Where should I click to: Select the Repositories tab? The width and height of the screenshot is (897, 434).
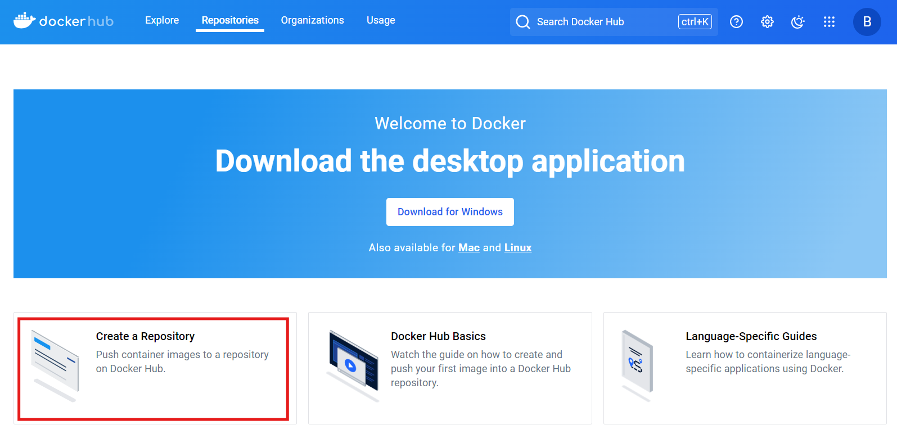230,20
